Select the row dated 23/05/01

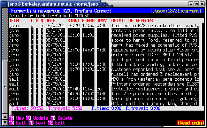pyautogui.click(x=104, y=94)
